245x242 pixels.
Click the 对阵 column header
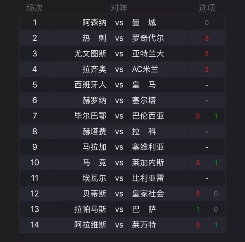click(x=119, y=8)
